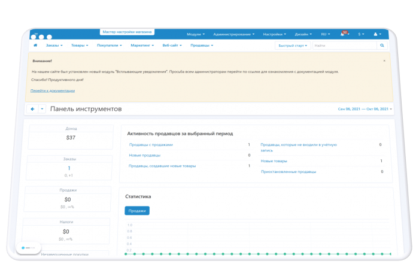419x279 pixels.
Task: Click the Налоги card label
Action: click(x=66, y=222)
